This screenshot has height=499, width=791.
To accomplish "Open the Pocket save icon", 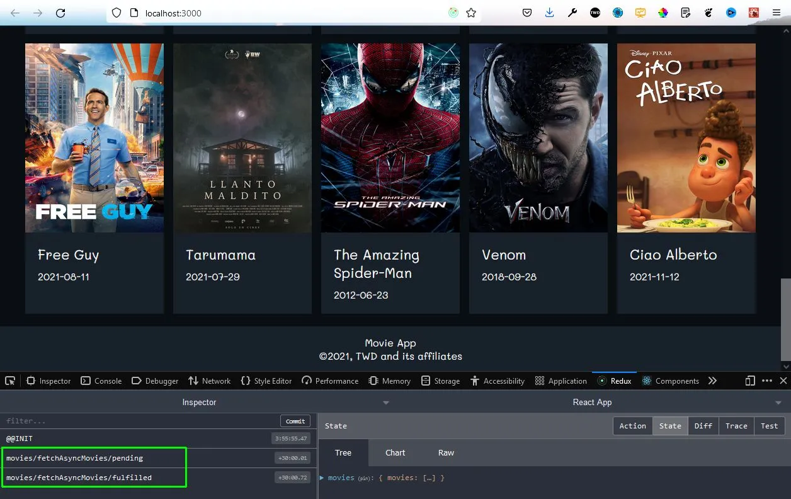I will pos(527,13).
